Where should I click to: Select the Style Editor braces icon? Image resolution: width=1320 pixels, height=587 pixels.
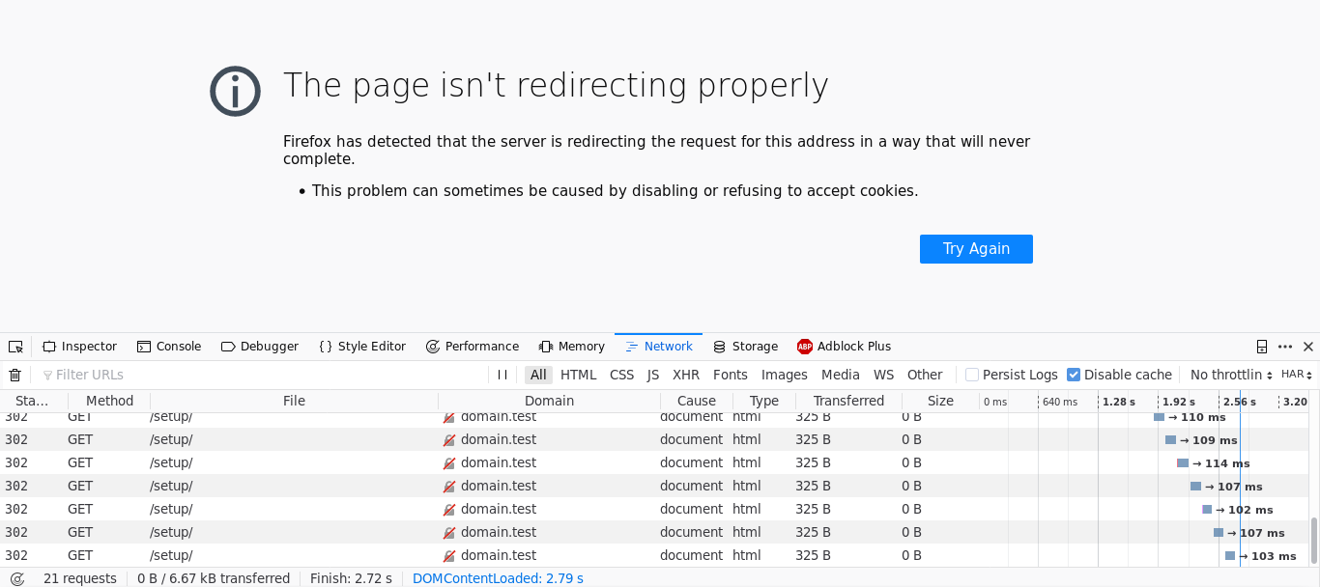pos(325,346)
